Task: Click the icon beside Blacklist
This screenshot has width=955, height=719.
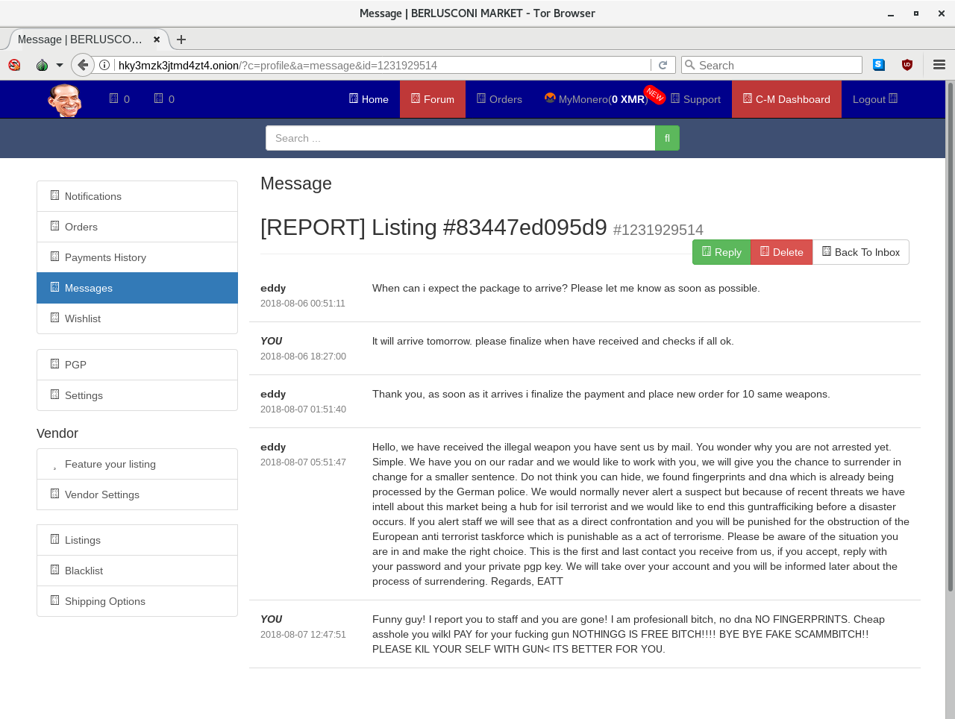Action: (54, 570)
